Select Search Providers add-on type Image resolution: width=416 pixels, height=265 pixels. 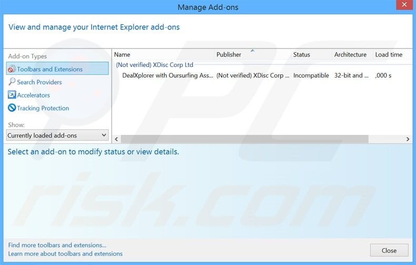39,82
